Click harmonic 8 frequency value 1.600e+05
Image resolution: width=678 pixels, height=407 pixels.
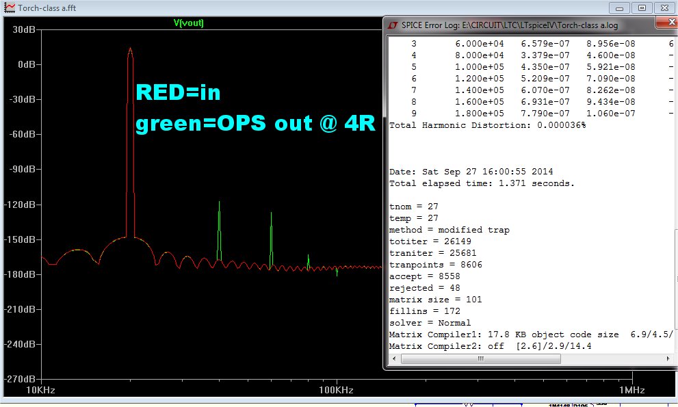tap(479, 102)
